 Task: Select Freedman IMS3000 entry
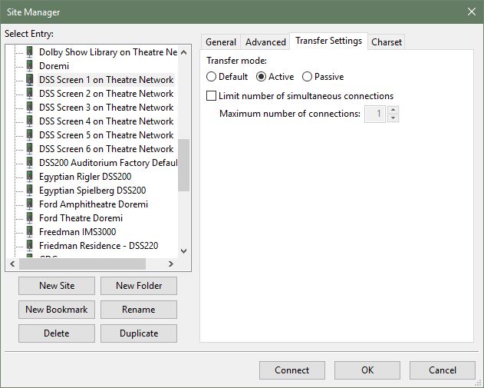[x=77, y=231]
